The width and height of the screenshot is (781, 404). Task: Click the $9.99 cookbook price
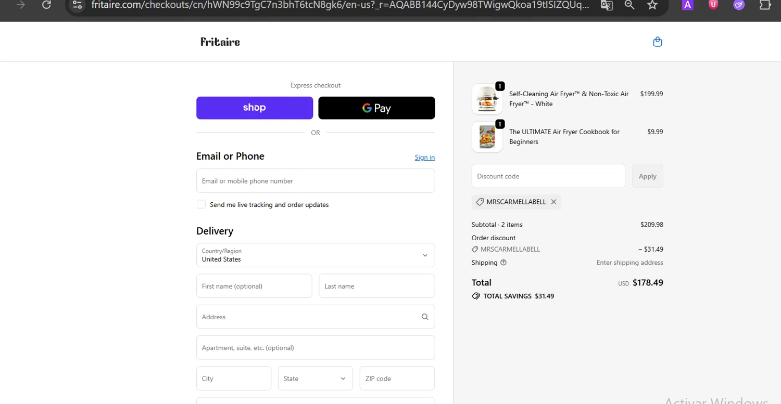655,132
